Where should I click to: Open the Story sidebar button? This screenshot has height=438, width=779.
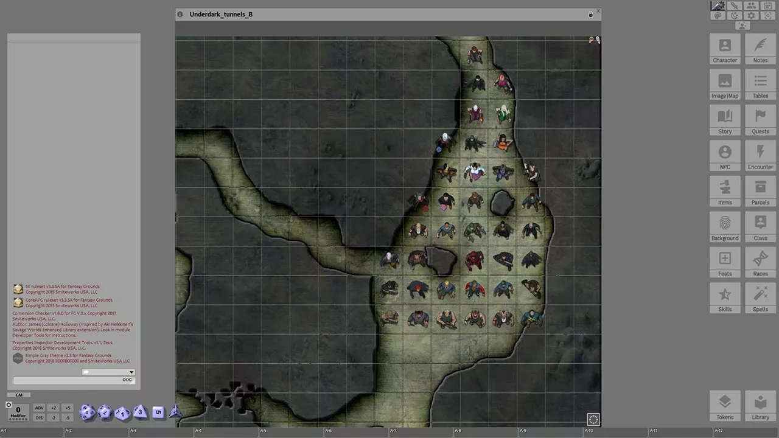(725, 120)
